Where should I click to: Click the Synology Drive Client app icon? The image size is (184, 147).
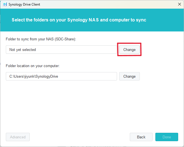(x=4, y=4)
